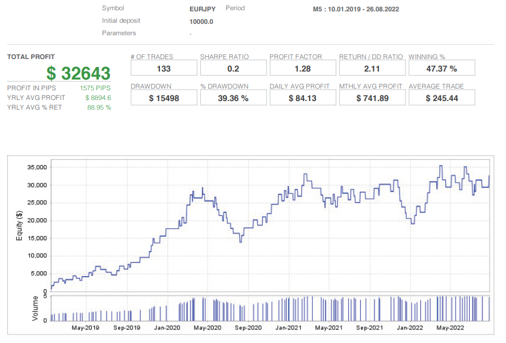Screen dimensions: 506x343
Task: Click the SHARPE RATIO value 0.2
Action: tap(233, 68)
